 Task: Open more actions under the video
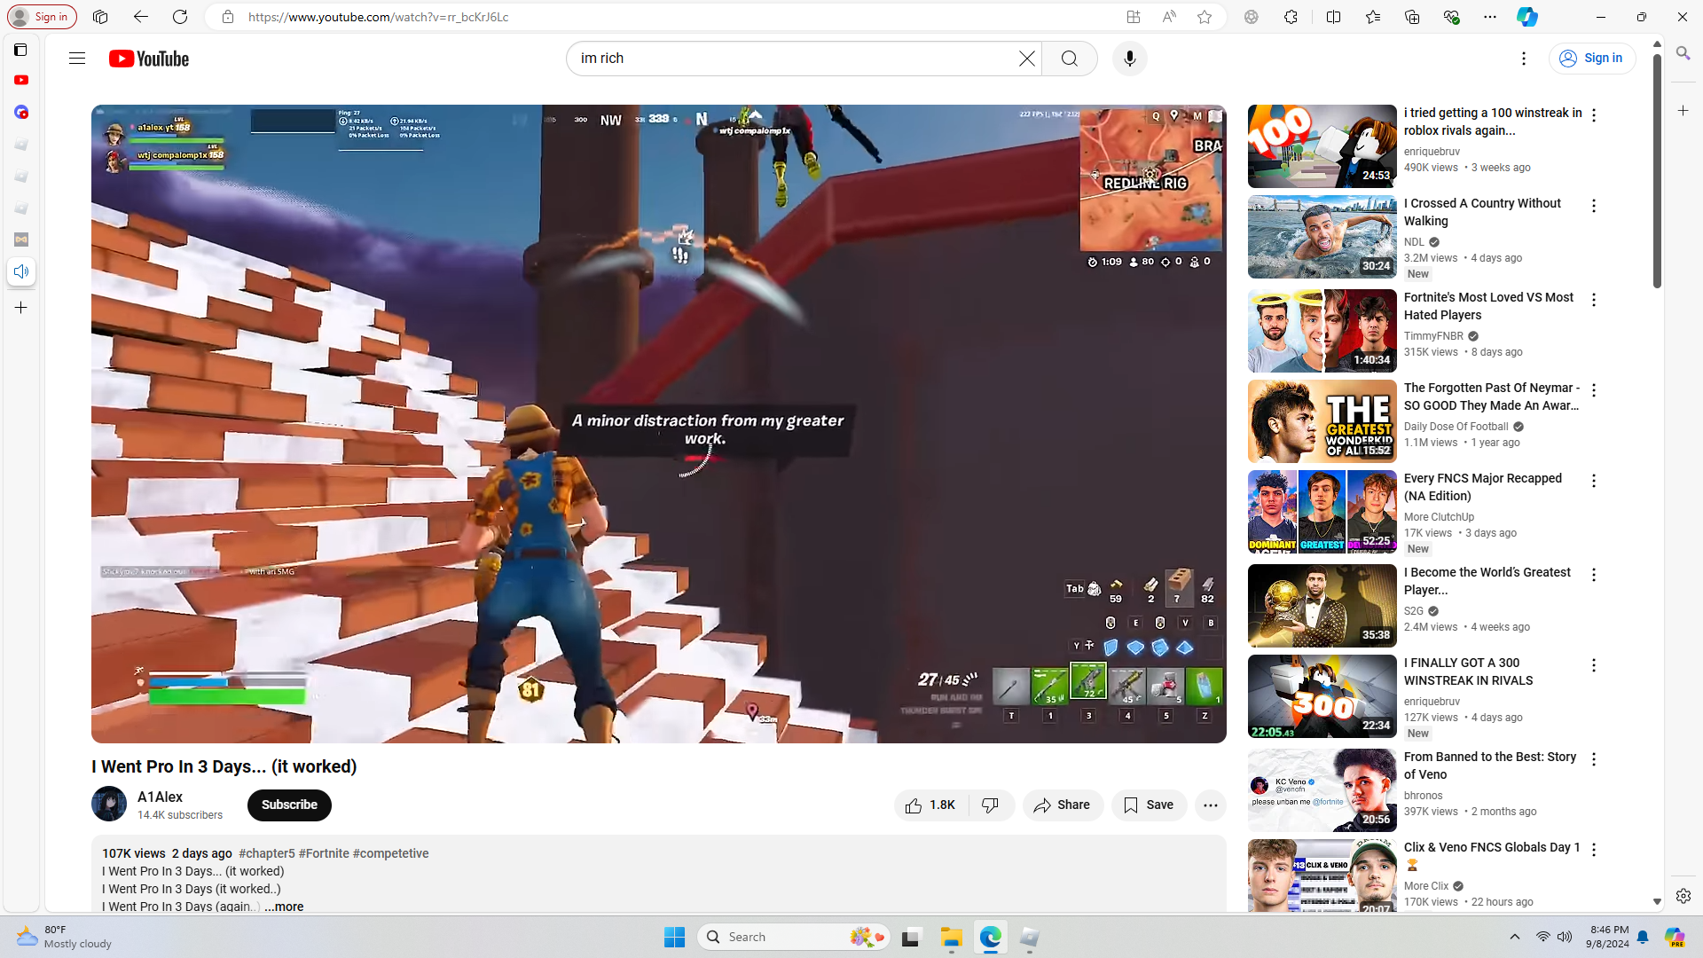(1210, 805)
